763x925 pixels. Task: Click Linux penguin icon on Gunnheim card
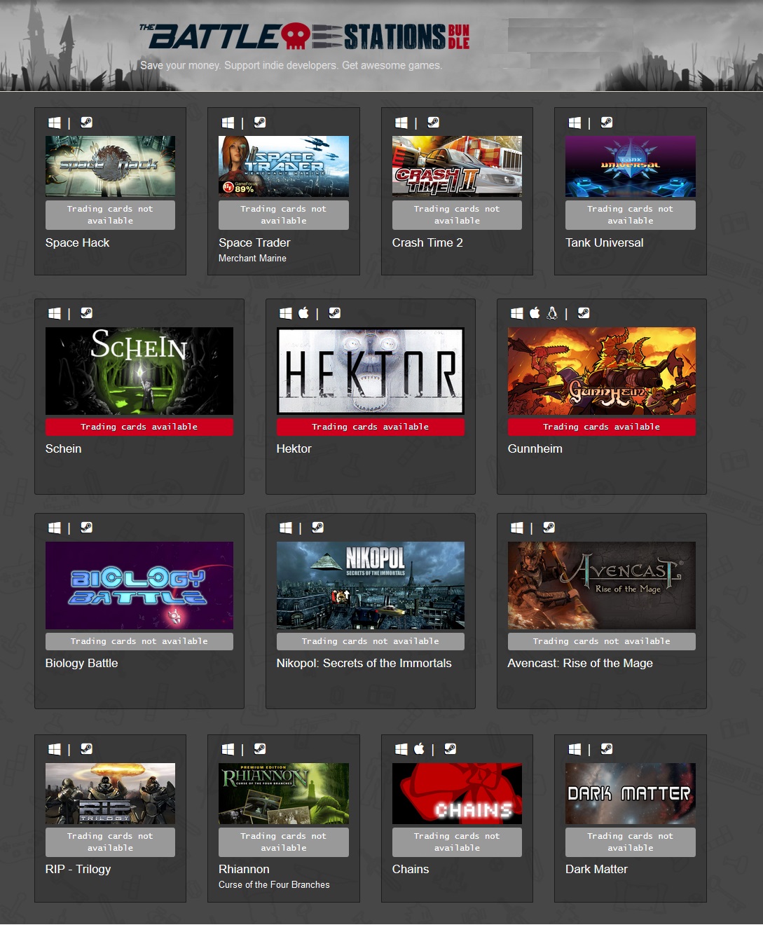(x=552, y=313)
